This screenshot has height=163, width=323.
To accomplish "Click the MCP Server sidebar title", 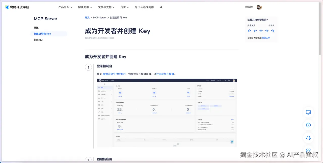I will click(46, 19).
